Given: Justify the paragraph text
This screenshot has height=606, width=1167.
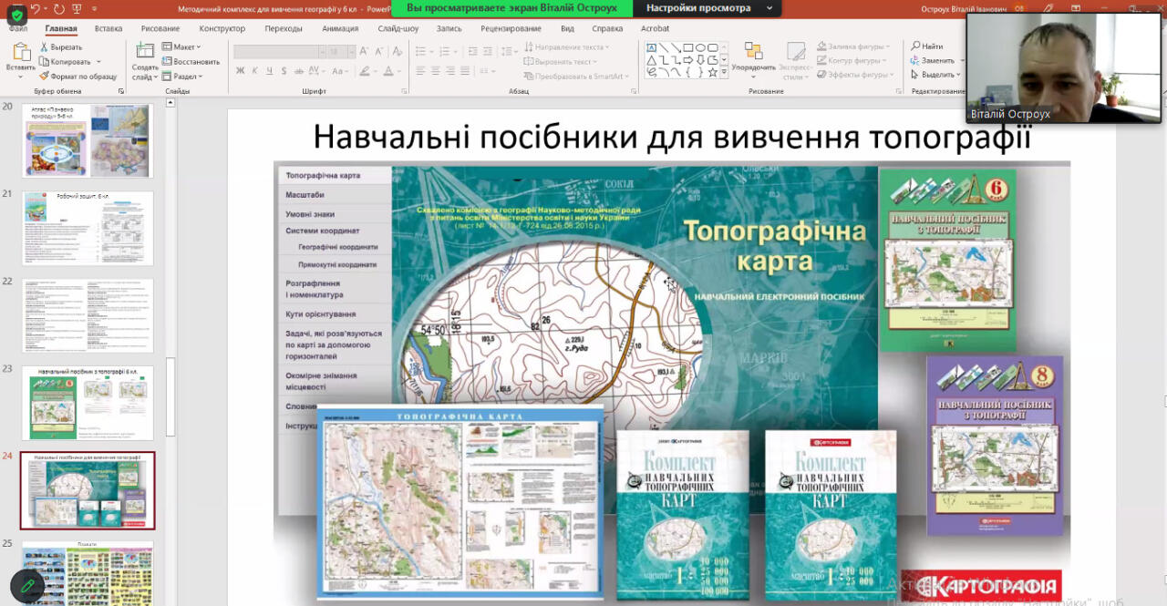Looking at the screenshot, I should (x=465, y=70).
